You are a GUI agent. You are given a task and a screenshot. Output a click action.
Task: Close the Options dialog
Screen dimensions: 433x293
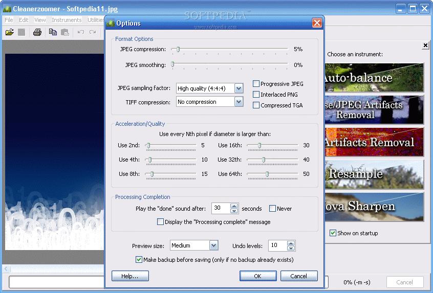[x=317, y=23]
